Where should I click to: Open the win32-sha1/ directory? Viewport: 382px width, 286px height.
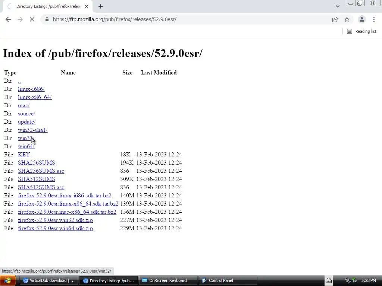pos(33,130)
